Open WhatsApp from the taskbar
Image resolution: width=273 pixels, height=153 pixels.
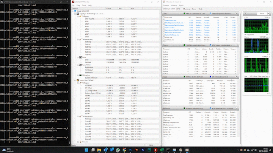(x=118, y=150)
